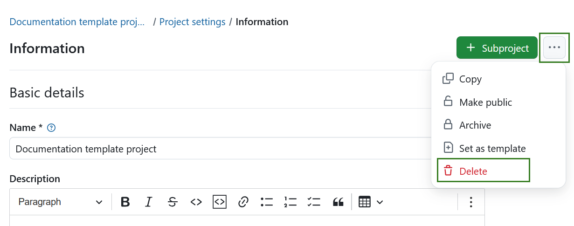Choose Make public menu option
Viewport: 574px width, 226px height.
click(x=485, y=102)
